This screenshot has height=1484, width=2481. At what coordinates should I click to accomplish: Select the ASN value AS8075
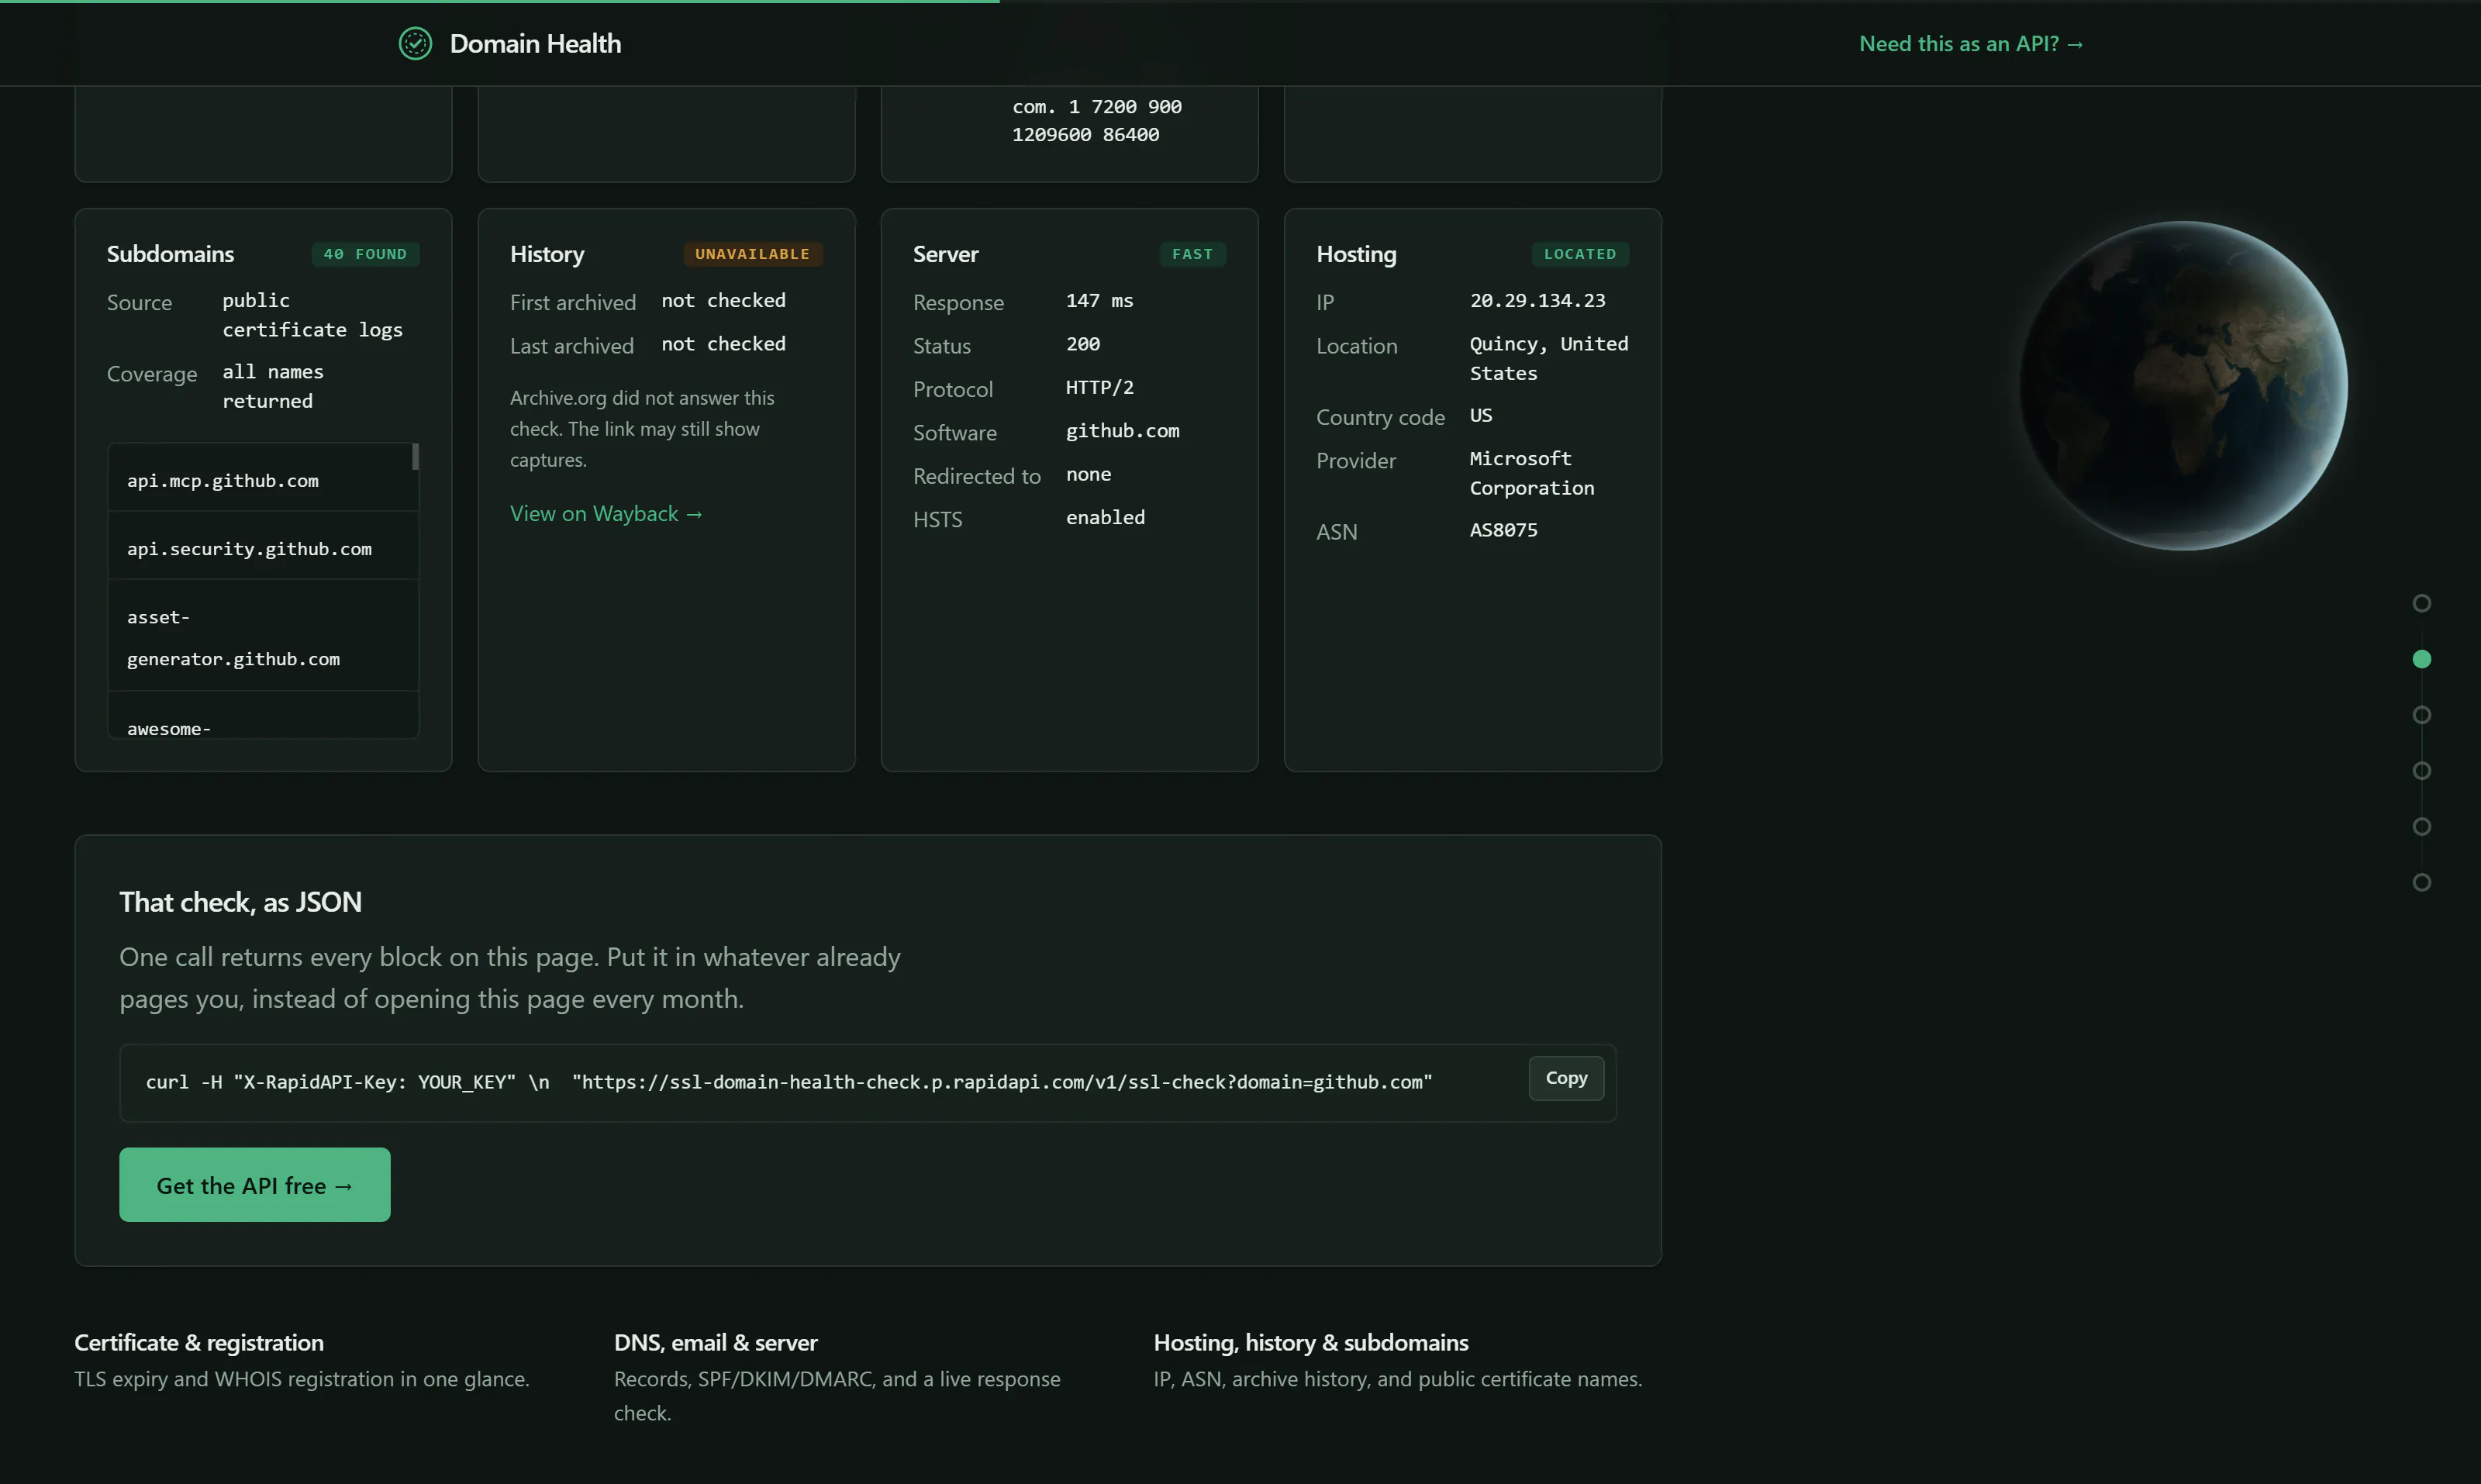(1503, 530)
